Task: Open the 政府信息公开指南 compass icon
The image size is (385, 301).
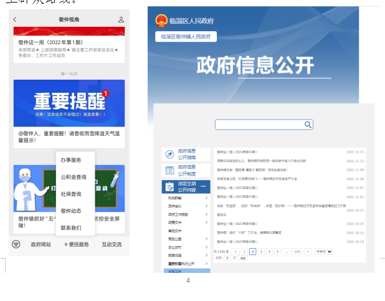Action: pos(169,154)
